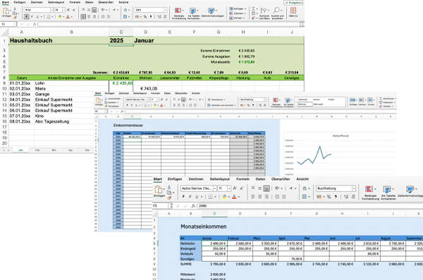Click the format painter brush in Monatseinkommen window
Viewport: 423px width, 280px height.
coord(169,198)
